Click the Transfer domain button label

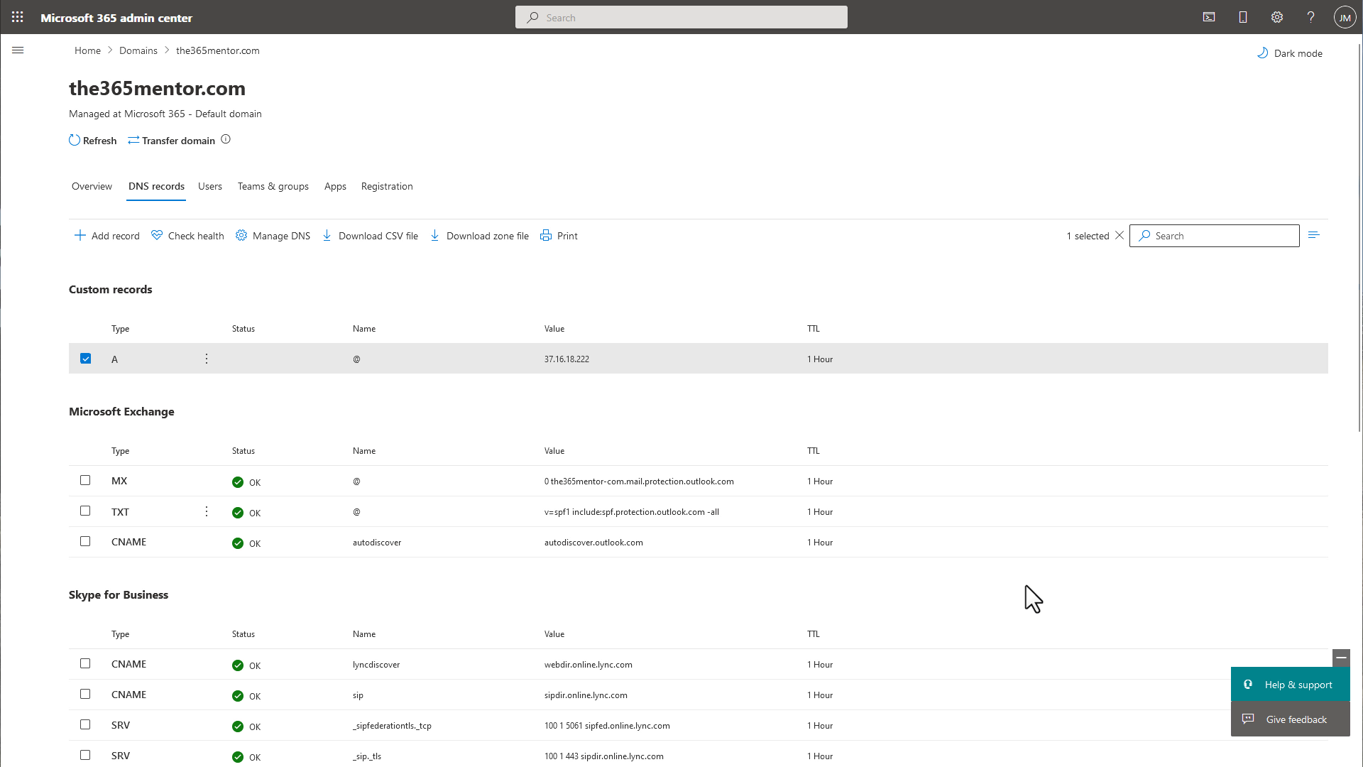(178, 141)
